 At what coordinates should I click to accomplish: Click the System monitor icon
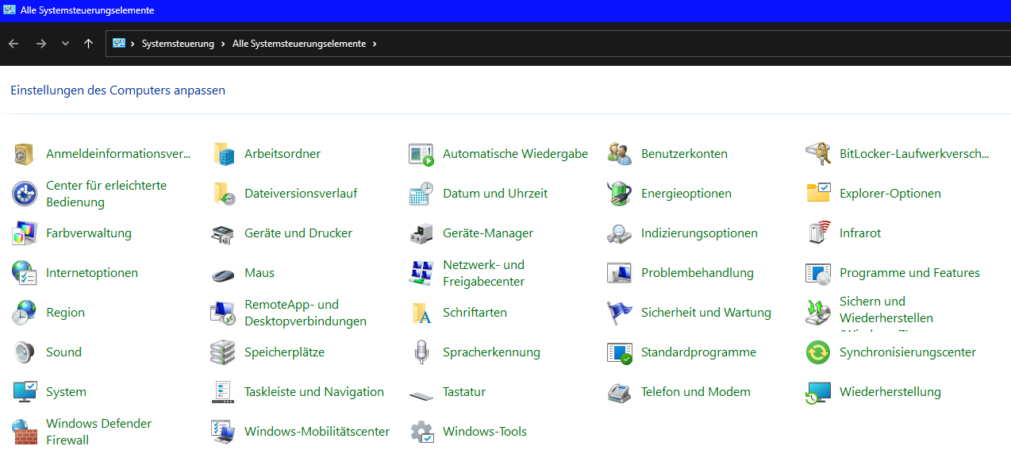[x=25, y=392]
